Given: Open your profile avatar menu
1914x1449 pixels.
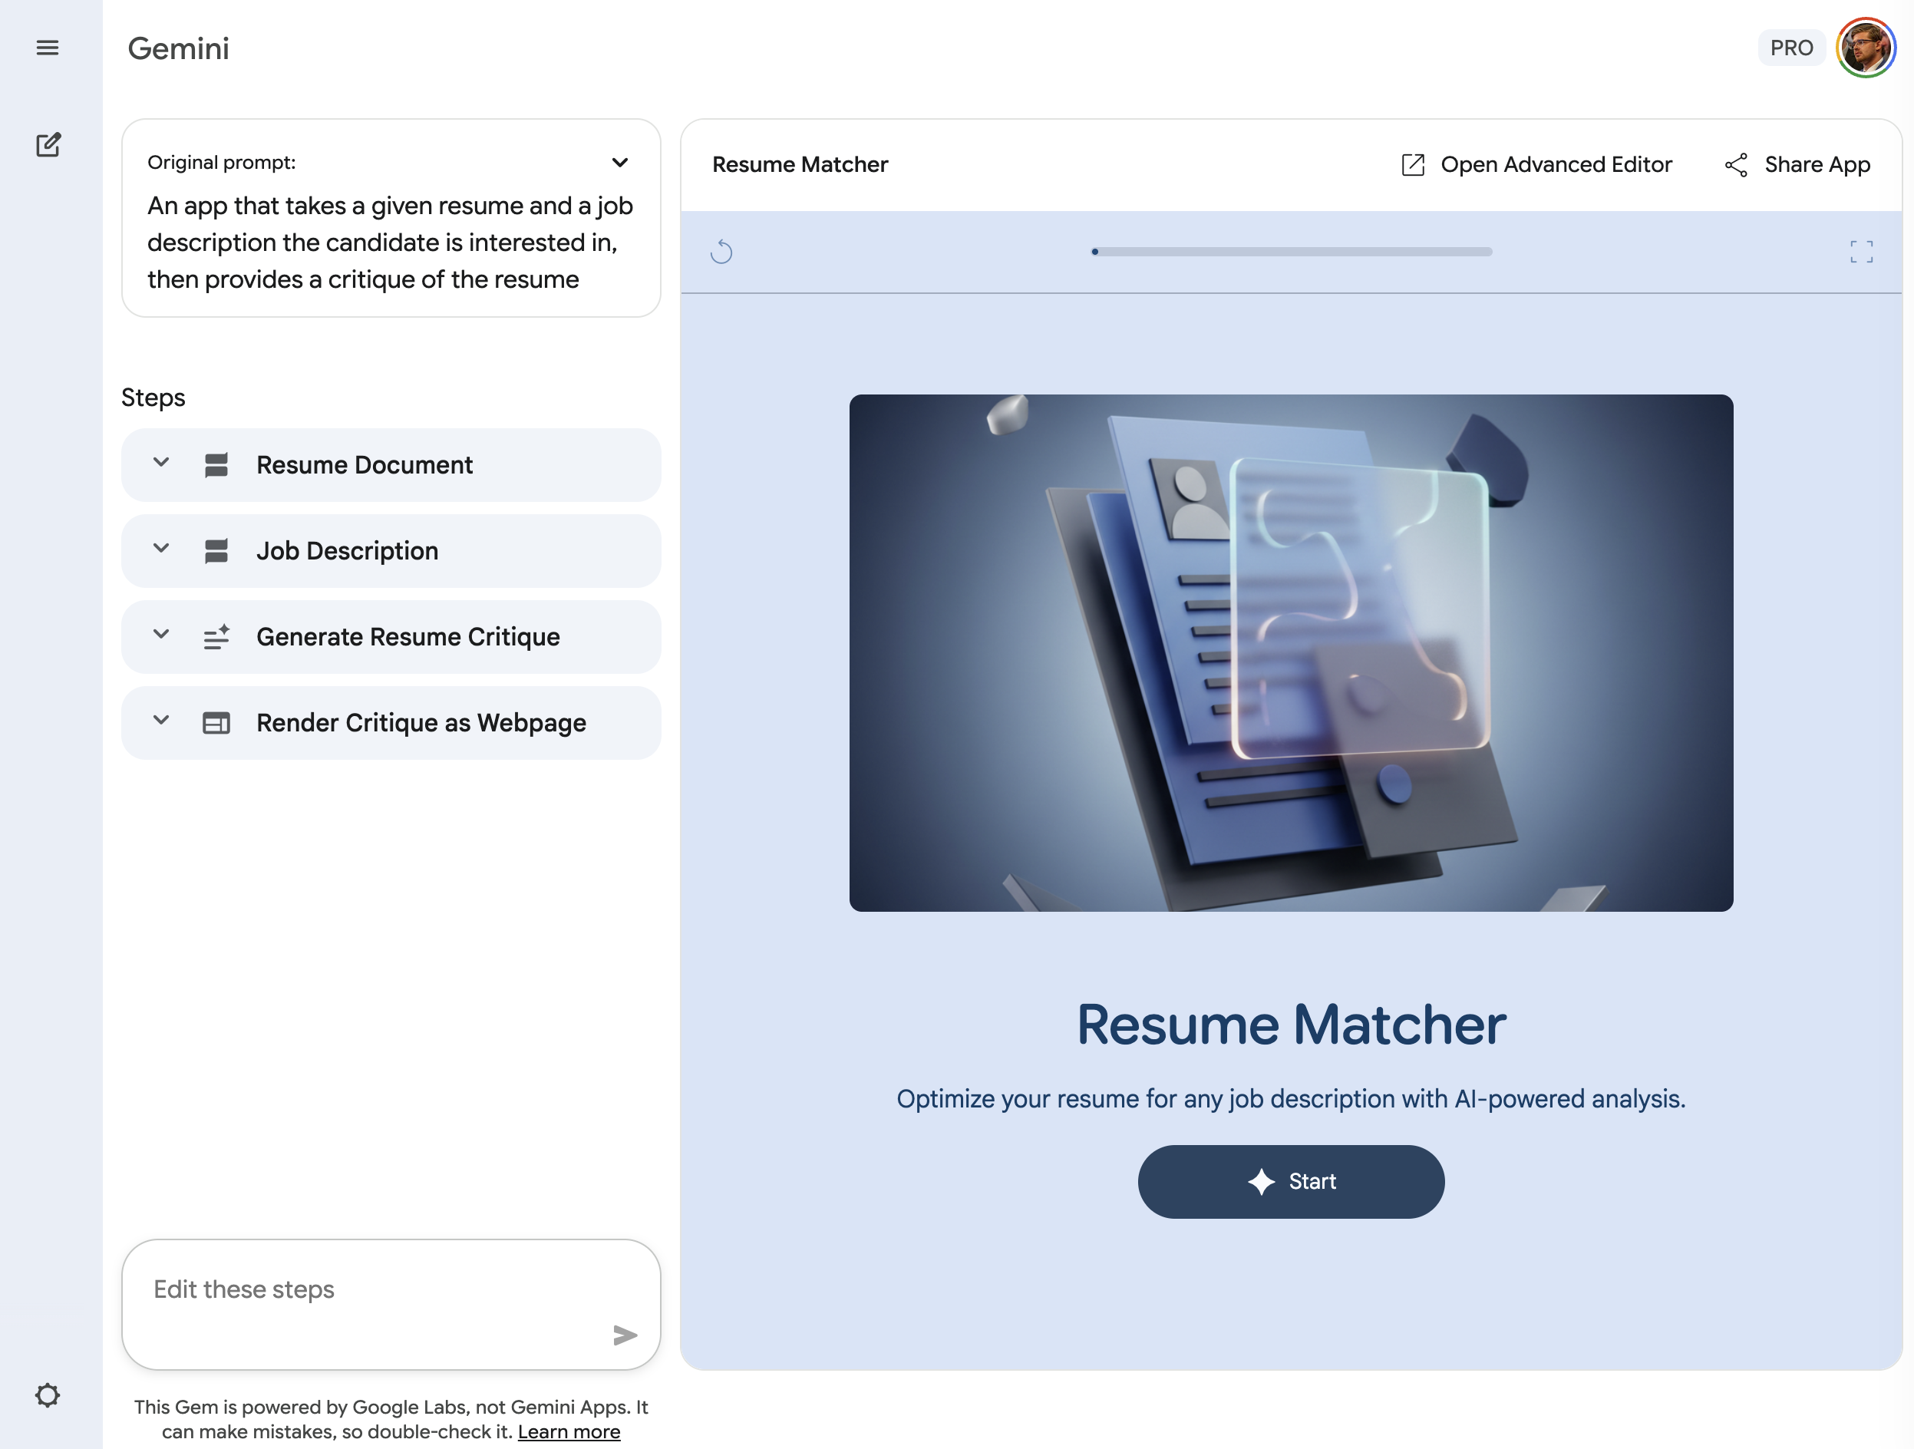Looking at the screenshot, I should (x=1866, y=47).
